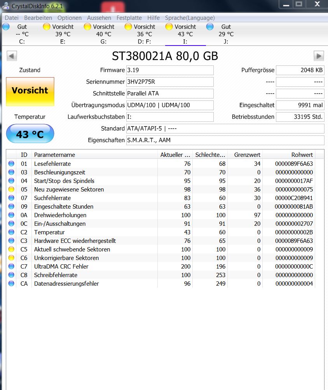Screen dimensions: 328x390
Task: Click the Grenzwert column header
Action: 245,155
